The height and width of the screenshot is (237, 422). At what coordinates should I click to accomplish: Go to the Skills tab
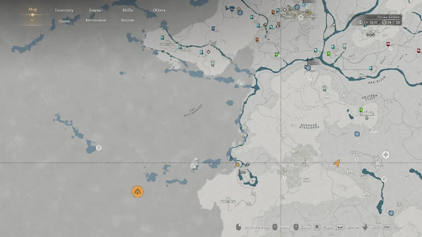click(x=128, y=10)
